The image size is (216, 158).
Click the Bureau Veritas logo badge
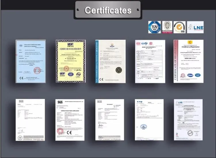click(167, 27)
